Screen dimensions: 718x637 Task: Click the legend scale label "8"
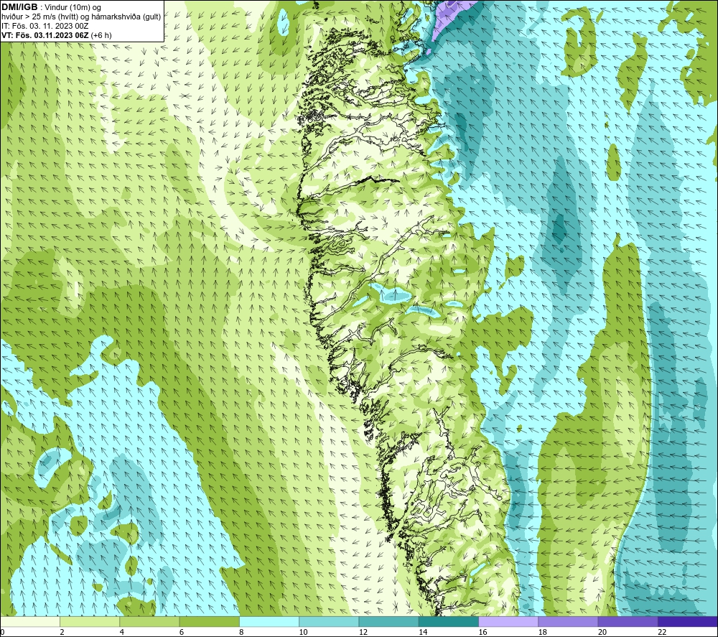(x=241, y=633)
